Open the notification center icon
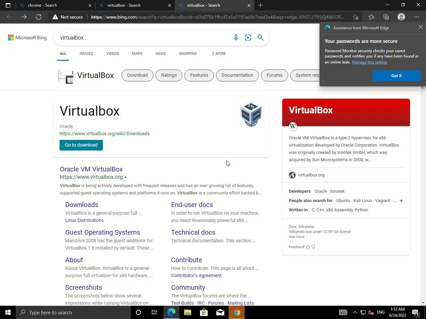 click(x=415, y=312)
